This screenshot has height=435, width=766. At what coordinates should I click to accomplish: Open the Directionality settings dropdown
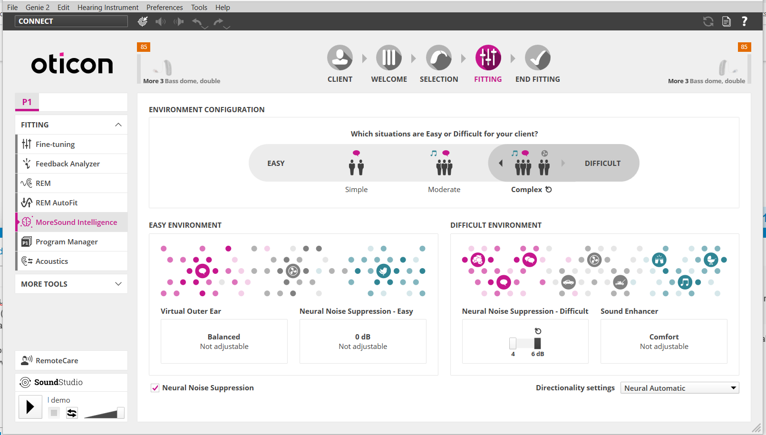tap(679, 388)
